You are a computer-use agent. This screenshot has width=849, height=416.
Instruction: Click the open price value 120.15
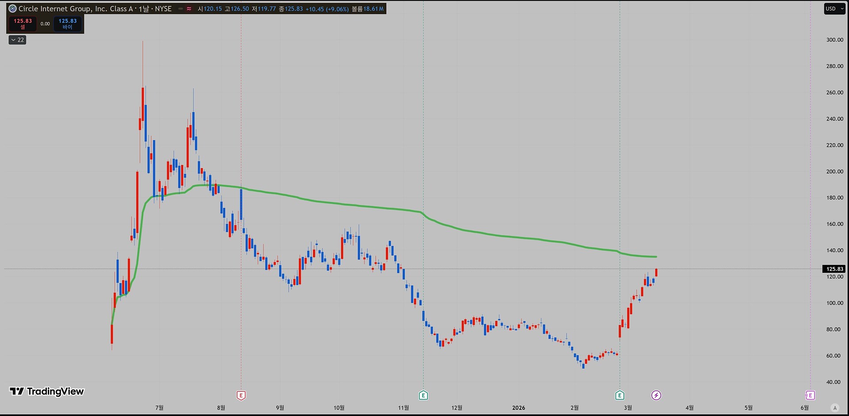tap(213, 9)
